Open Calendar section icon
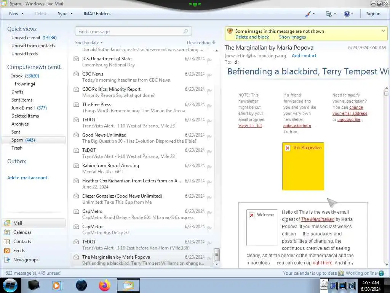This screenshot has width=390, height=293. tap(7, 232)
